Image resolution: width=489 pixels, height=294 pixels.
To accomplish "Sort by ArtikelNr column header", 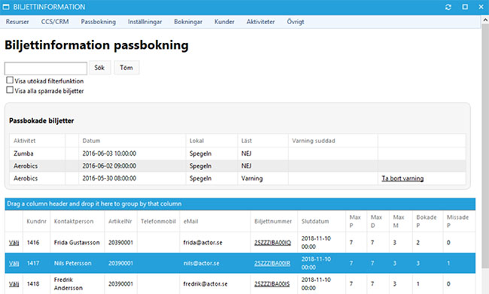I will [x=120, y=222].
